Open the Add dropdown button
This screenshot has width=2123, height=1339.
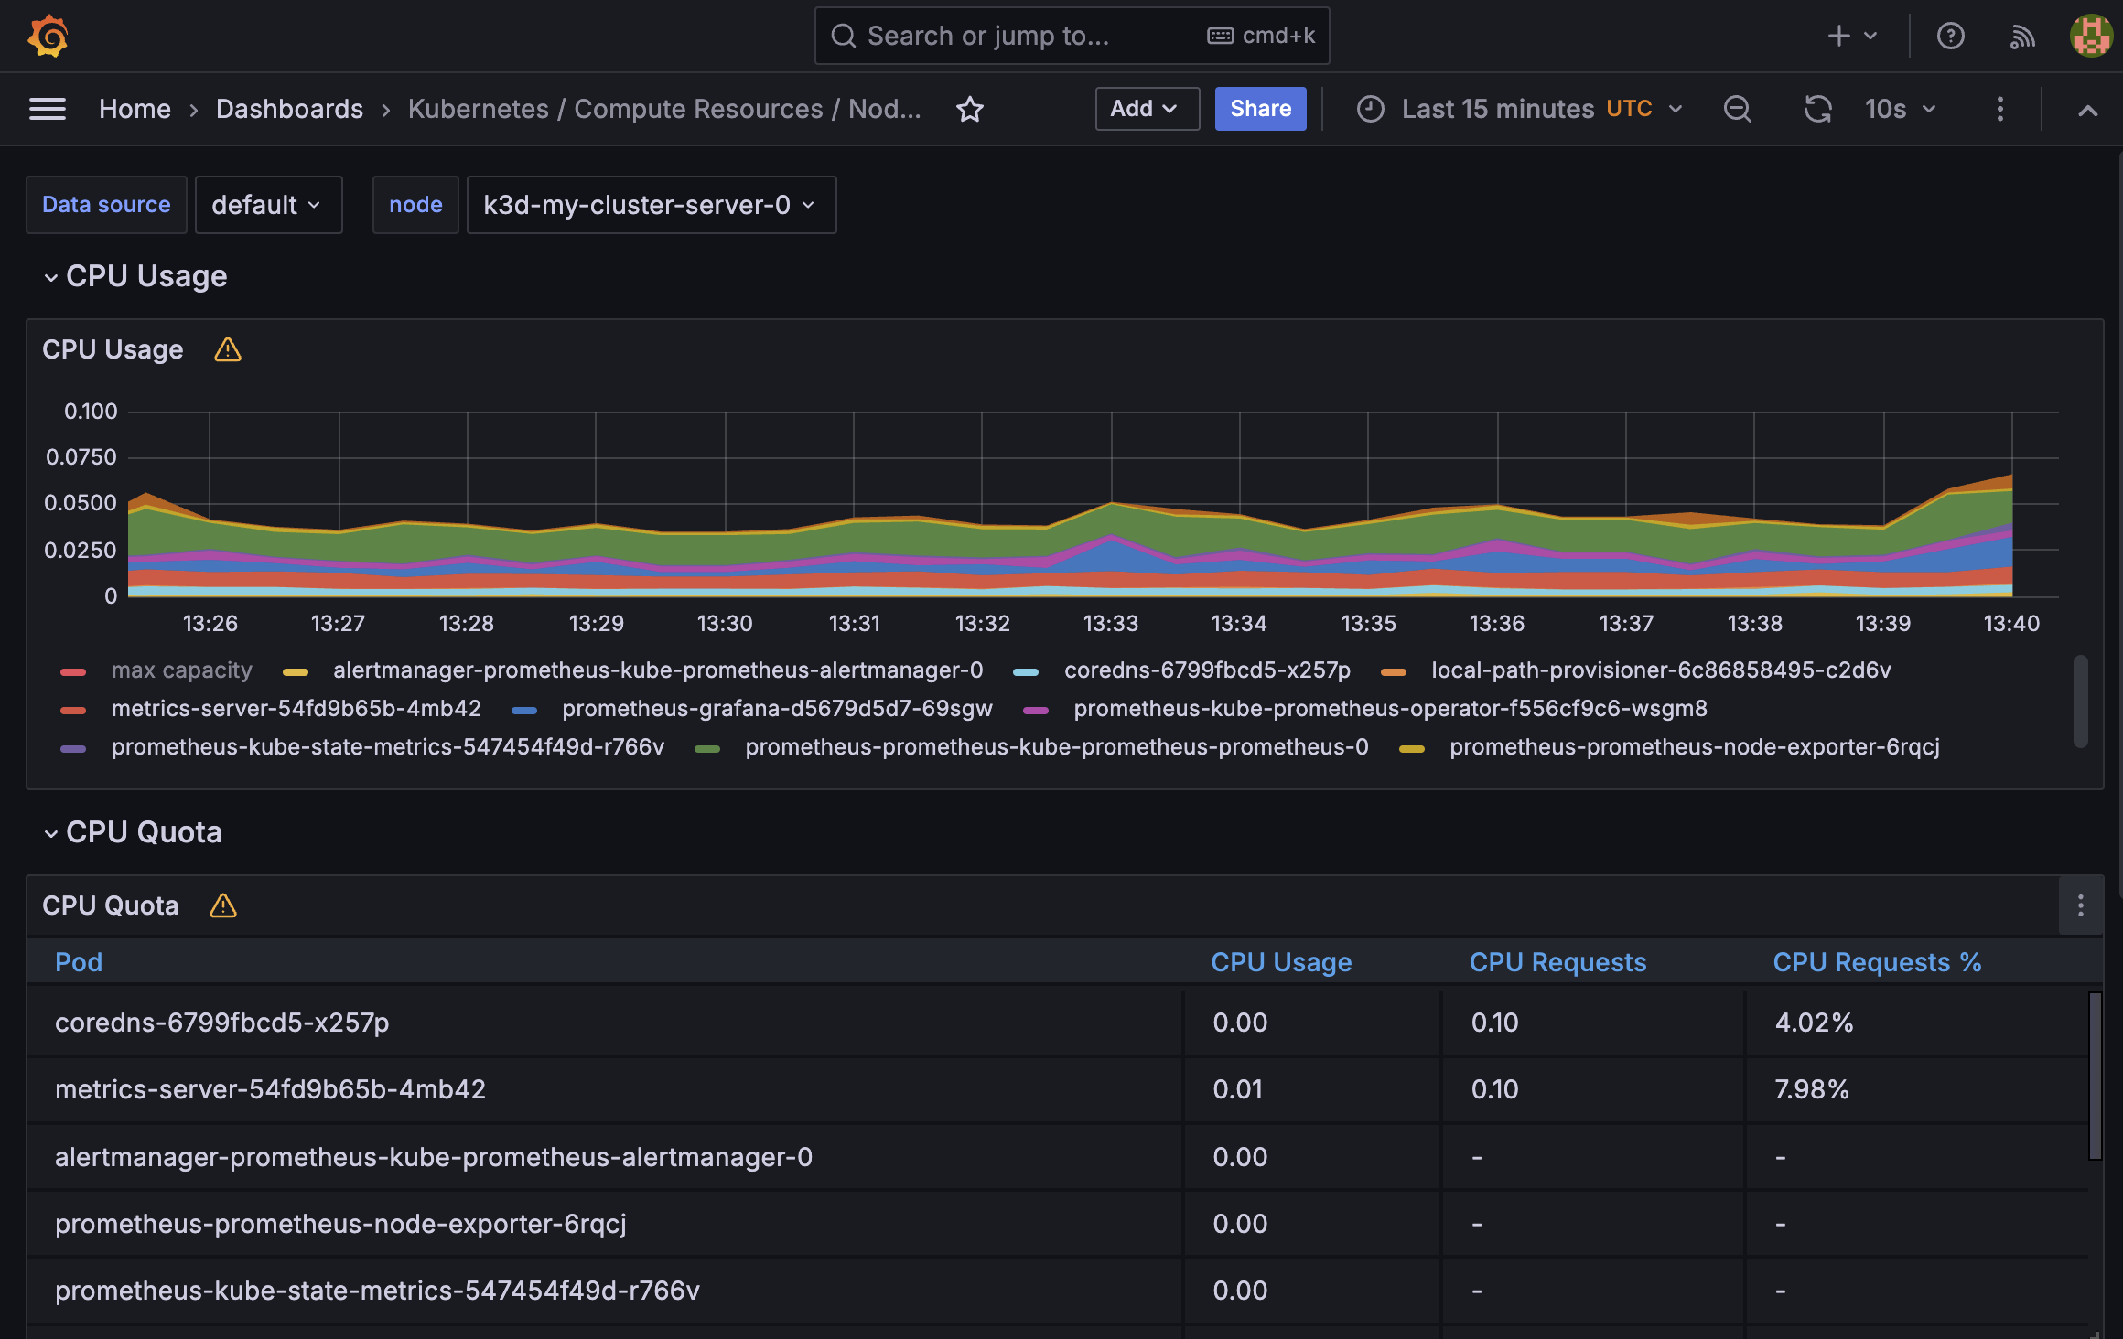pyautogui.click(x=1147, y=109)
